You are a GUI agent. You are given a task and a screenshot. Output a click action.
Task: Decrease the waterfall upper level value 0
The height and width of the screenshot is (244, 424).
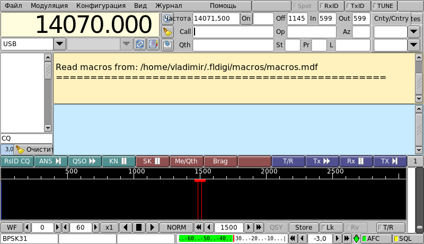point(28,228)
